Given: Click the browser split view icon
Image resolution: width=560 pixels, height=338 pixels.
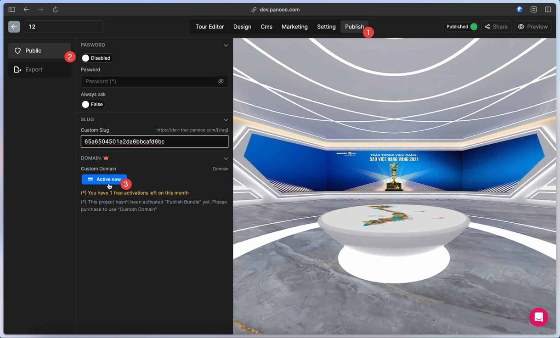Looking at the screenshot, I should [x=548, y=9].
